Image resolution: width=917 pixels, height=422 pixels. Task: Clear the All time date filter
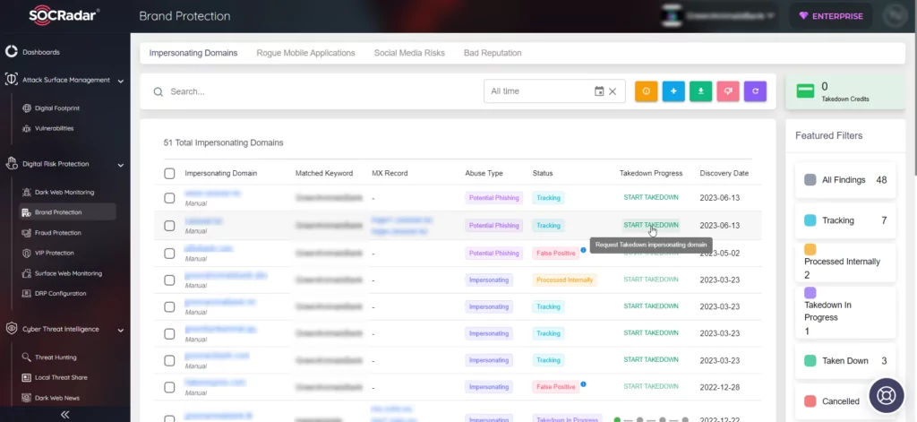613,91
